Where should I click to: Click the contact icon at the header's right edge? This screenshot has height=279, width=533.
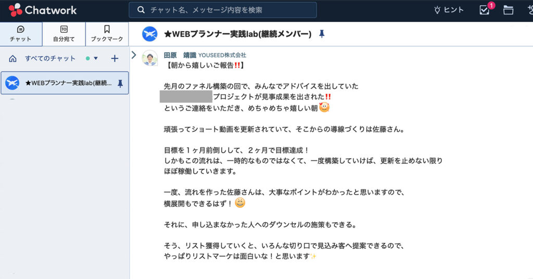tap(529, 10)
